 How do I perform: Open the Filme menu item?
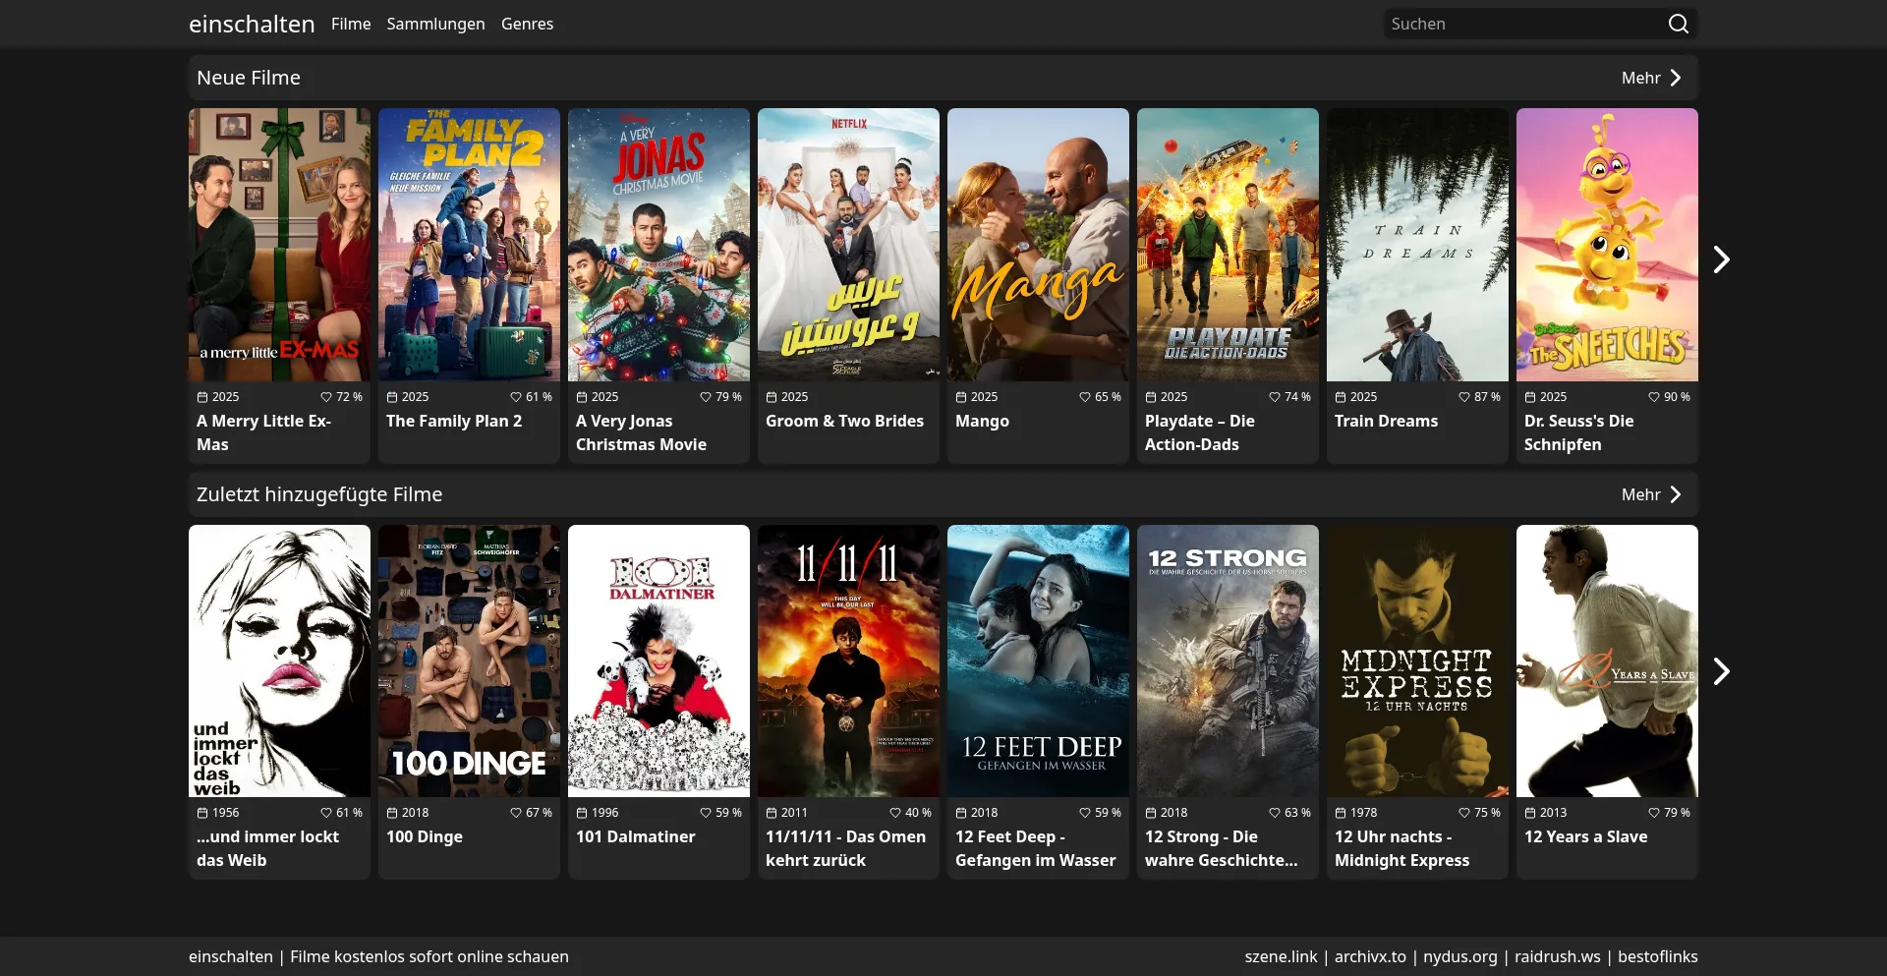351,24
